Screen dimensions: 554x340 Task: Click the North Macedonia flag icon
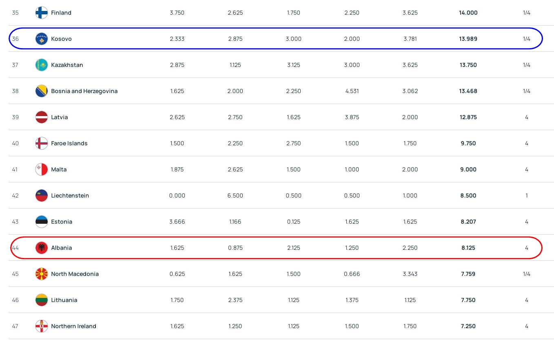[x=42, y=274]
